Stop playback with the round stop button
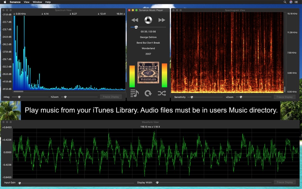Screen dimensions: 302x189 pyautogui.click(x=148, y=20)
